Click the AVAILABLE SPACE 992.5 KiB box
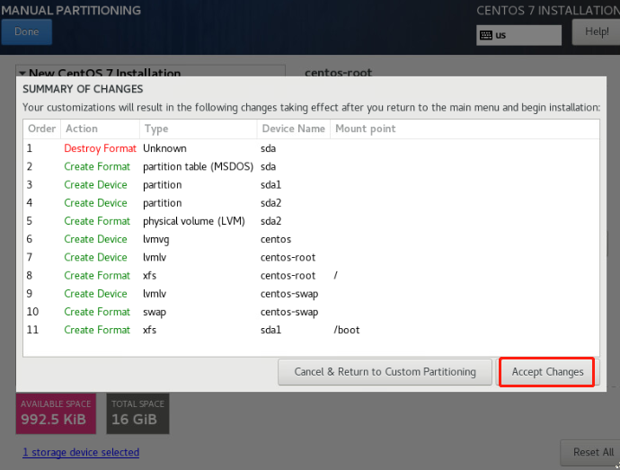The height and width of the screenshot is (470, 620). tap(56, 413)
